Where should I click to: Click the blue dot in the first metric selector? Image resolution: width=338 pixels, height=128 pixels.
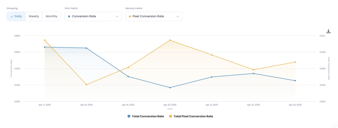(x=69, y=16)
